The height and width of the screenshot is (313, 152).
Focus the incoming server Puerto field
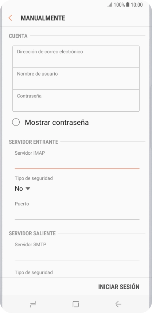pos(77,214)
